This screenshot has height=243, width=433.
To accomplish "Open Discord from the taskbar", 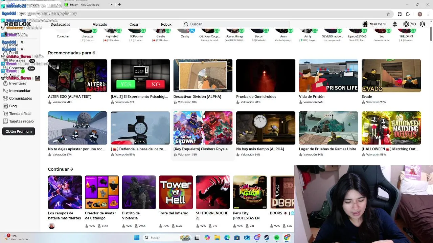I will pos(257,238).
